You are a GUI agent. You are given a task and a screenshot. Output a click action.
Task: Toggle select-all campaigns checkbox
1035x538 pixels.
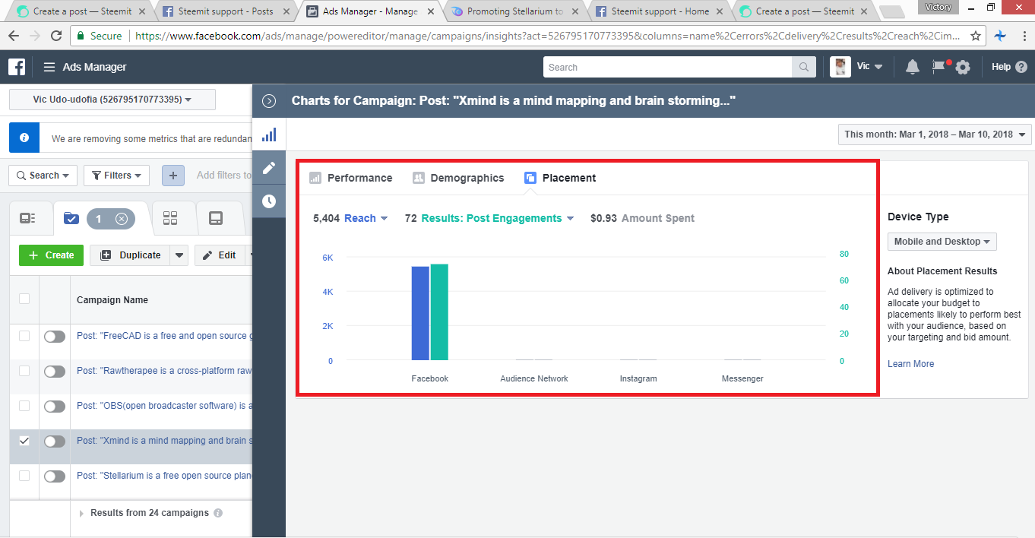[24, 299]
